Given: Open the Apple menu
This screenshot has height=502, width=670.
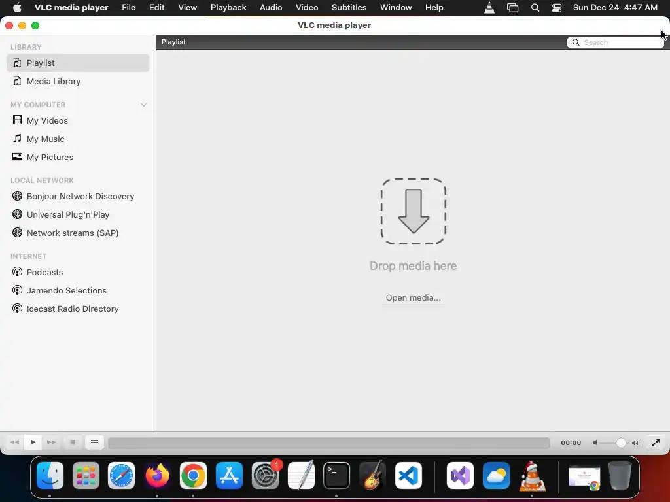Looking at the screenshot, I should pos(17,8).
